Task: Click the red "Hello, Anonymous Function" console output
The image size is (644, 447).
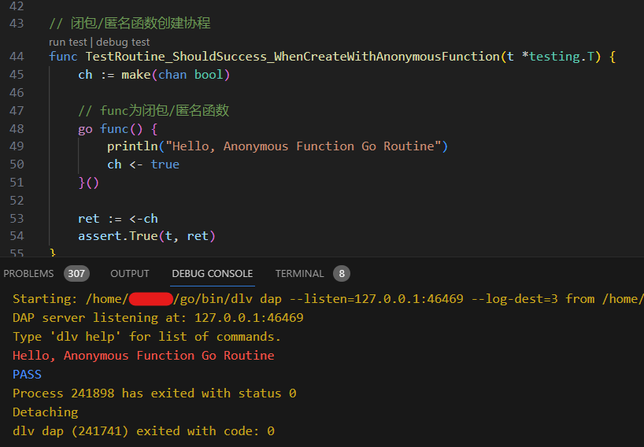Action: click(x=143, y=356)
